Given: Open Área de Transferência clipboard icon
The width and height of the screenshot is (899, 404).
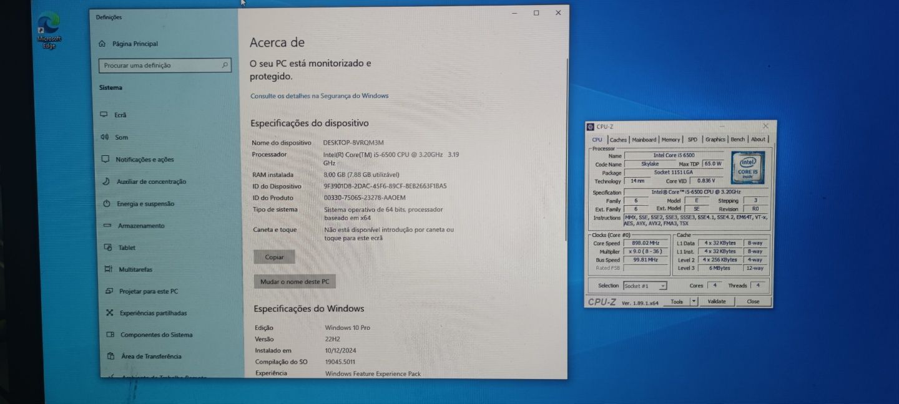Looking at the screenshot, I should [111, 357].
